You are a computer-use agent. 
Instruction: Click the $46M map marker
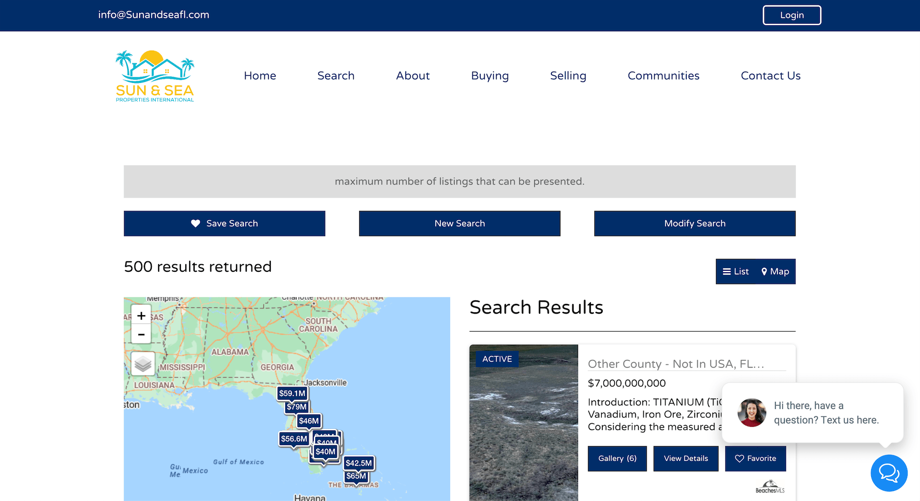point(309,421)
